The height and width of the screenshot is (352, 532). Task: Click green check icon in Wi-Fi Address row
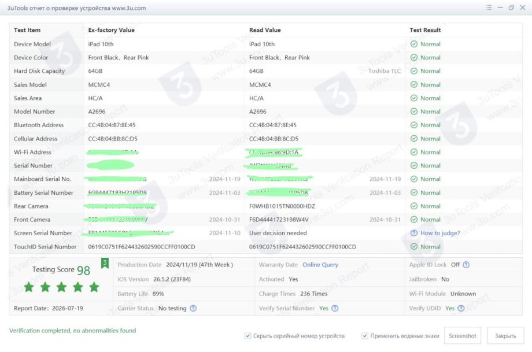[x=414, y=152]
